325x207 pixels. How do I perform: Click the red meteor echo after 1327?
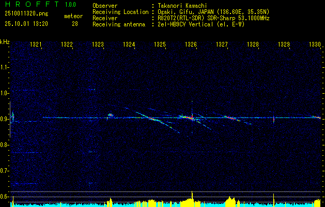point(230,117)
